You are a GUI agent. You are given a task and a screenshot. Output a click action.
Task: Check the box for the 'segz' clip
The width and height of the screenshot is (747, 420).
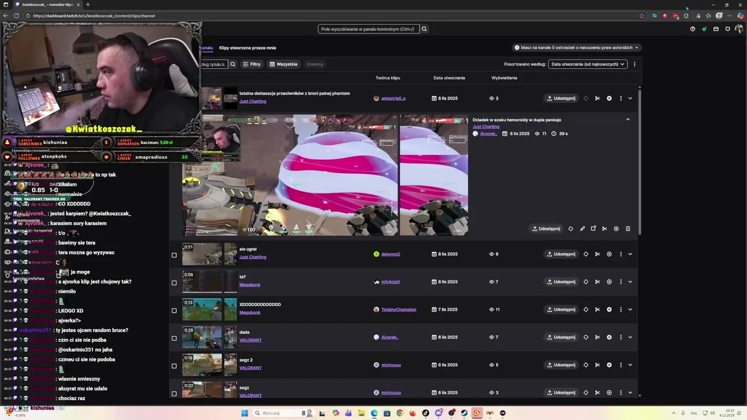[x=174, y=394]
